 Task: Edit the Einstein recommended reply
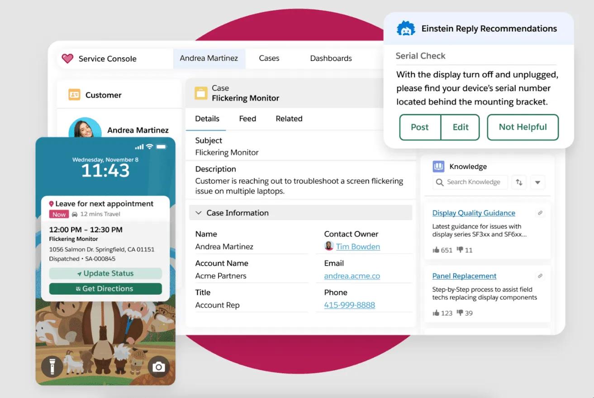pyautogui.click(x=461, y=127)
